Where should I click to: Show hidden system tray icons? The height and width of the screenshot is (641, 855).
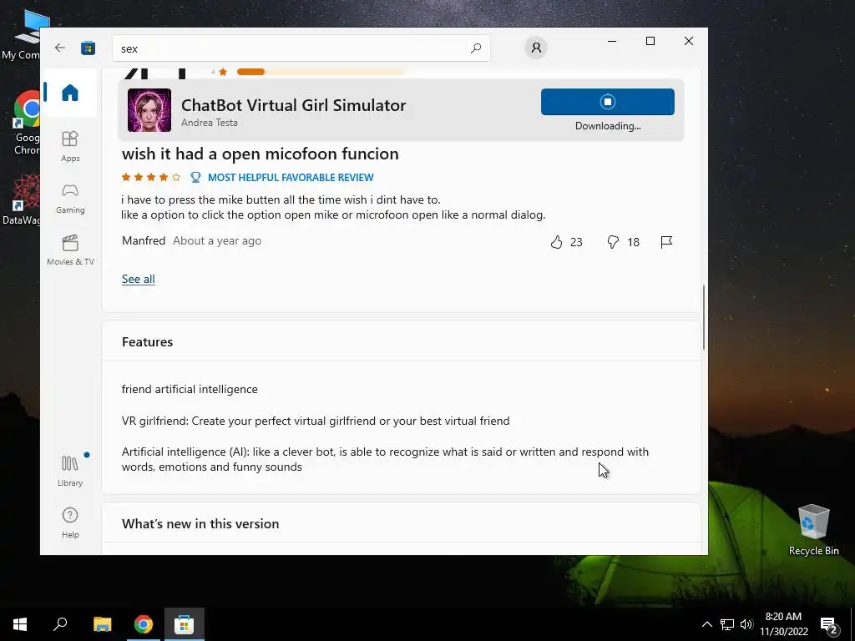coord(706,624)
